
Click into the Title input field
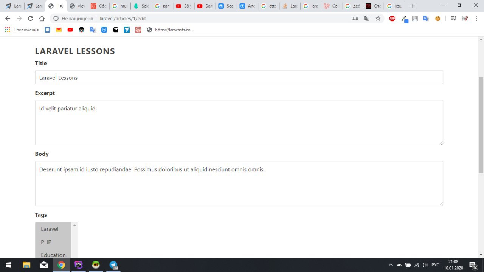(239, 77)
